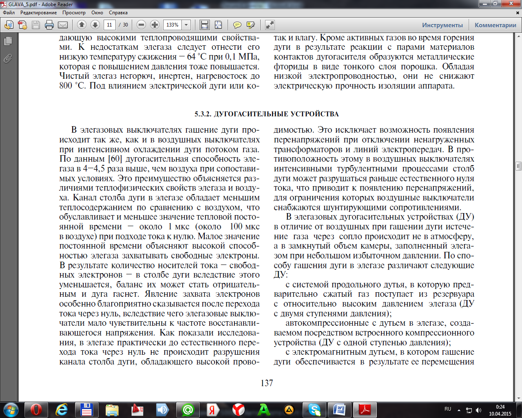Send the file by email envelope icon
The image size is (522, 418).
pos(63,25)
